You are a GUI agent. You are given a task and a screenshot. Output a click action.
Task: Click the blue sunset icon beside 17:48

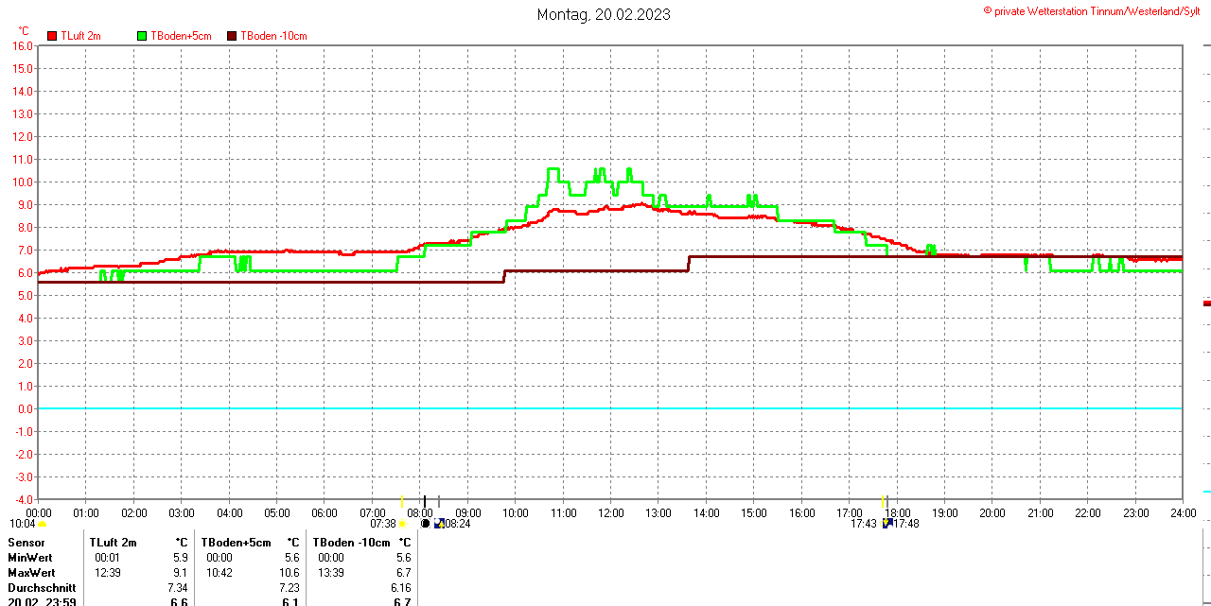(x=887, y=523)
